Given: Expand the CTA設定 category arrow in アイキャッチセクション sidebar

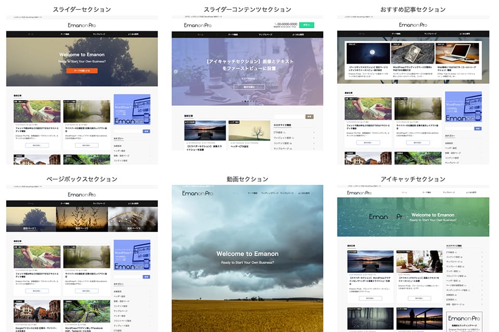Looking at the screenshot, I should click(482, 252).
